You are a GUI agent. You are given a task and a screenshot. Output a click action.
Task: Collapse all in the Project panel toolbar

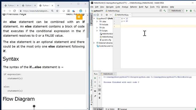point(102,15)
